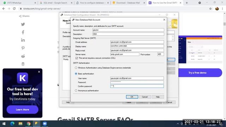Open Google Chrome from taskbar
The width and height of the screenshot is (226, 127).
(x=29, y=124)
